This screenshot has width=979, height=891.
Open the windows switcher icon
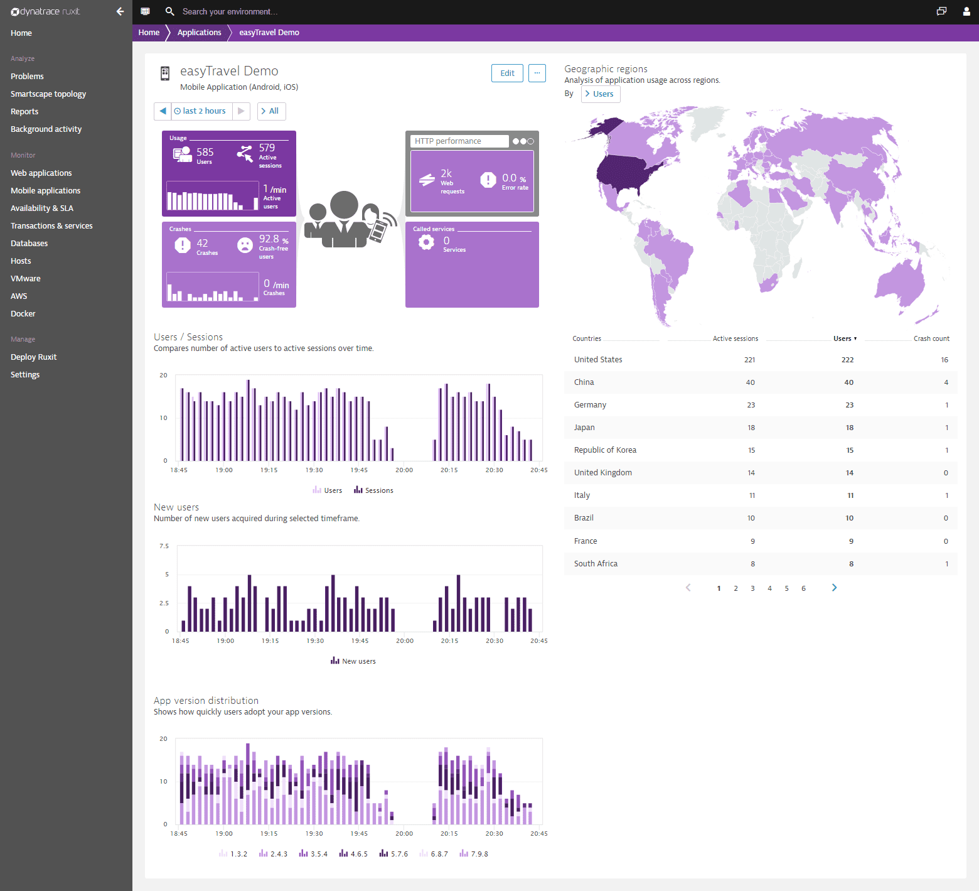click(941, 11)
